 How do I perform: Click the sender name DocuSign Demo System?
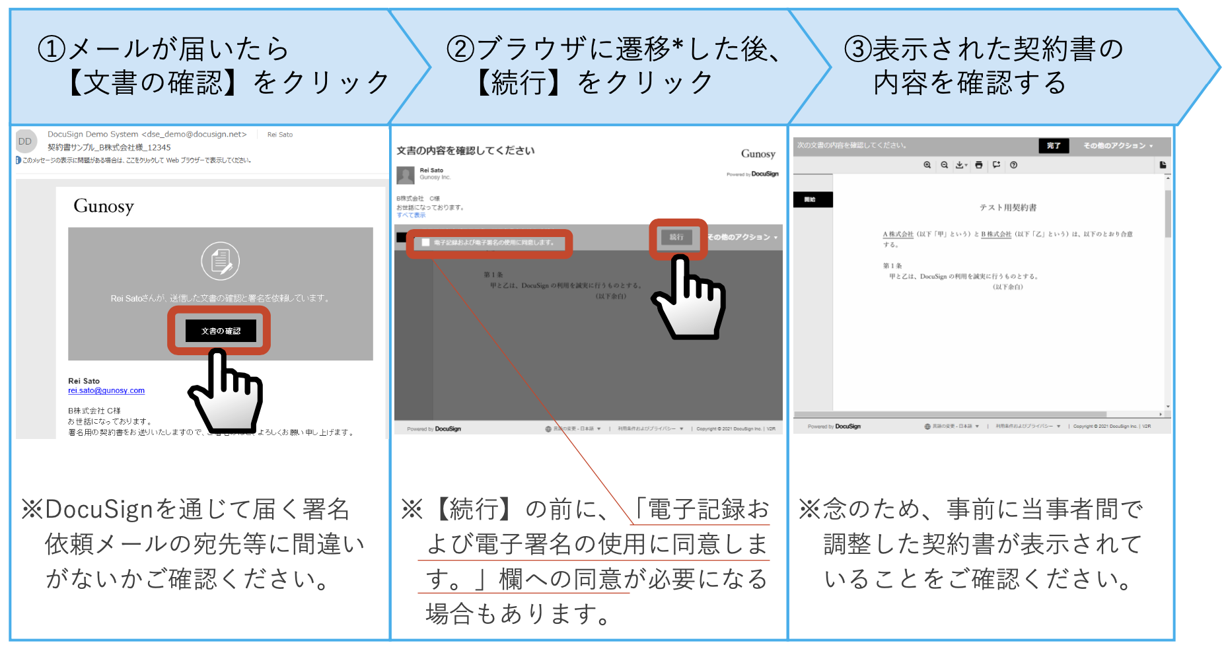tap(93, 135)
